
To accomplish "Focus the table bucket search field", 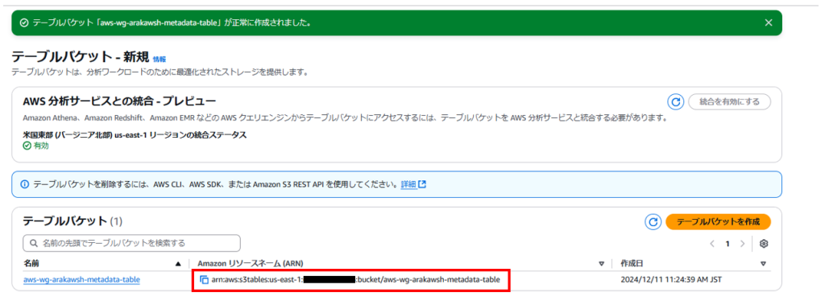I will [131, 243].
